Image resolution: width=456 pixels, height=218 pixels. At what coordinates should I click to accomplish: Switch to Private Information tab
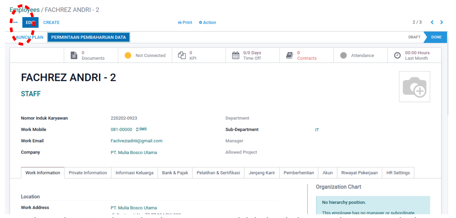tap(88, 173)
